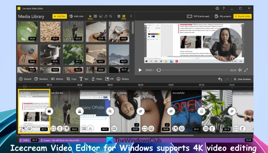Open the media library search
Image resolution: width=268 pixels, height=153 pixels.
point(111,16)
